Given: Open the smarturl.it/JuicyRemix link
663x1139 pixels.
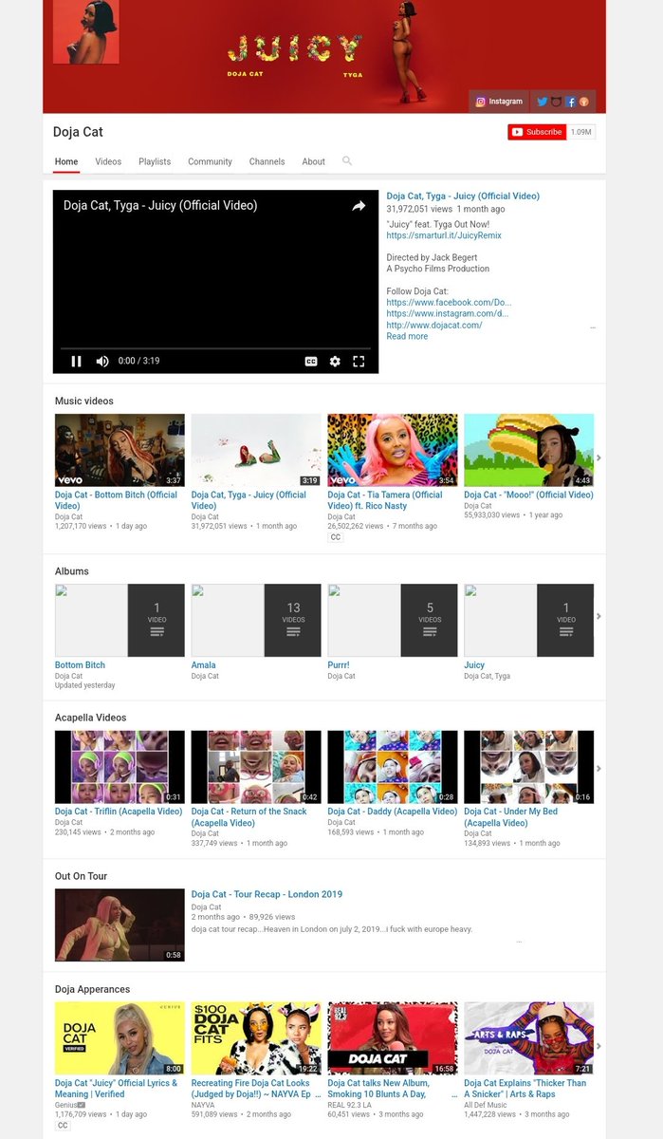Looking at the screenshot, I should [x=444, y=235].
